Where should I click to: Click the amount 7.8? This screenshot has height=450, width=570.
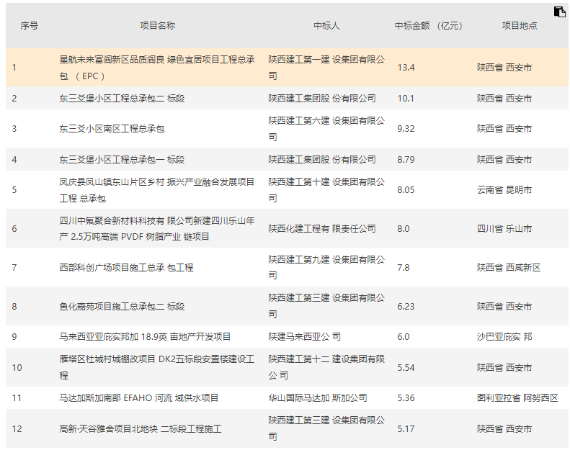[x=404, y=268]
